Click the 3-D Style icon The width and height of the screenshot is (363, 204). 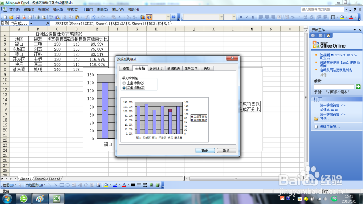(158, 185)
